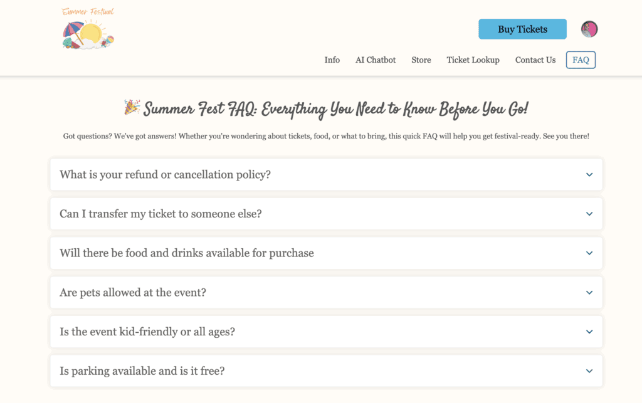Image resolution: width=642 pixels, height=403 pixels.
Task: Open "What is your refund or cancellation policy?"
Action: click(x=165, y=175)
